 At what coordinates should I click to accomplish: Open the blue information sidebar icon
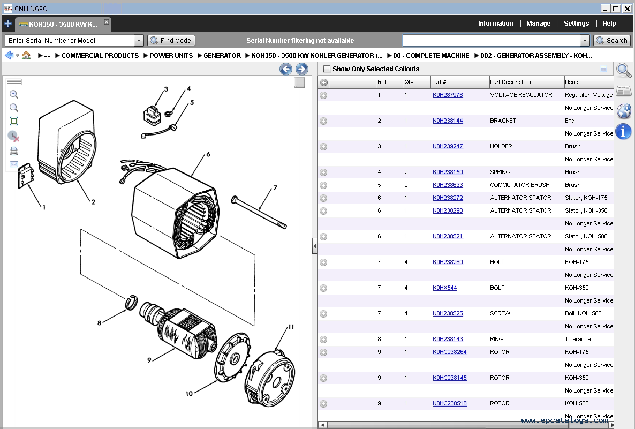click(623, 131)
